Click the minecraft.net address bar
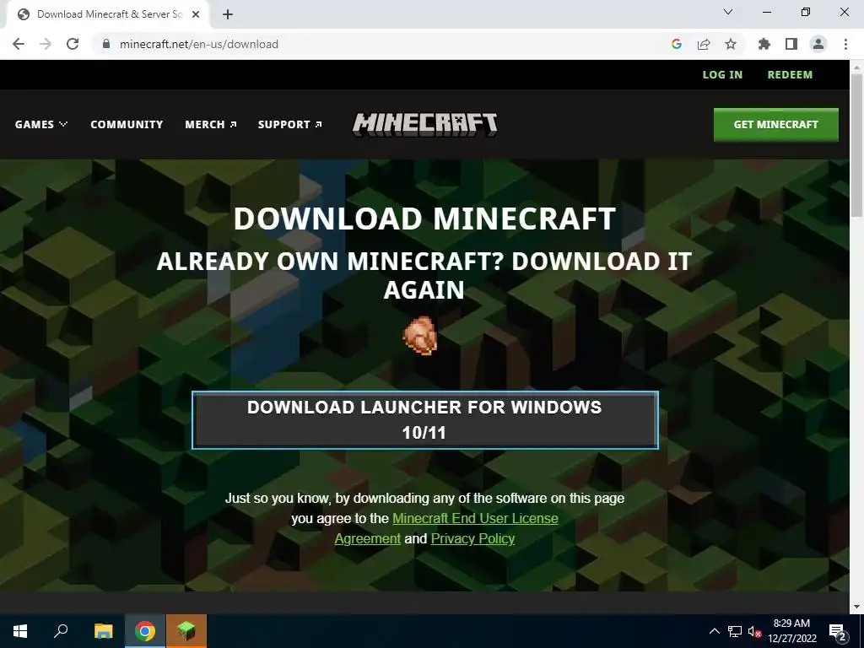 (x=381, y=44)
